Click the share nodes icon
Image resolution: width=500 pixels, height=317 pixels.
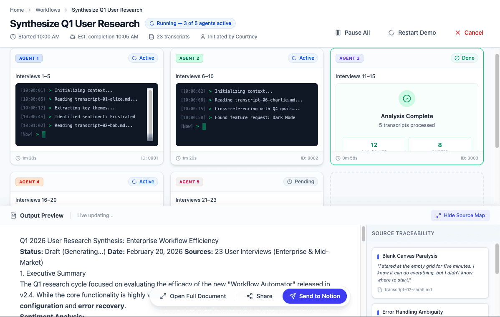[x=249, y=296]
